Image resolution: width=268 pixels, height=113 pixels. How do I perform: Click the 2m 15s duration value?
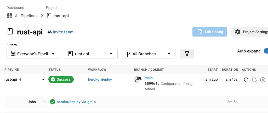tap(231, 79)
